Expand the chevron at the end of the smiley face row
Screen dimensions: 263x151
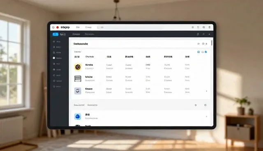coord(206,91)
